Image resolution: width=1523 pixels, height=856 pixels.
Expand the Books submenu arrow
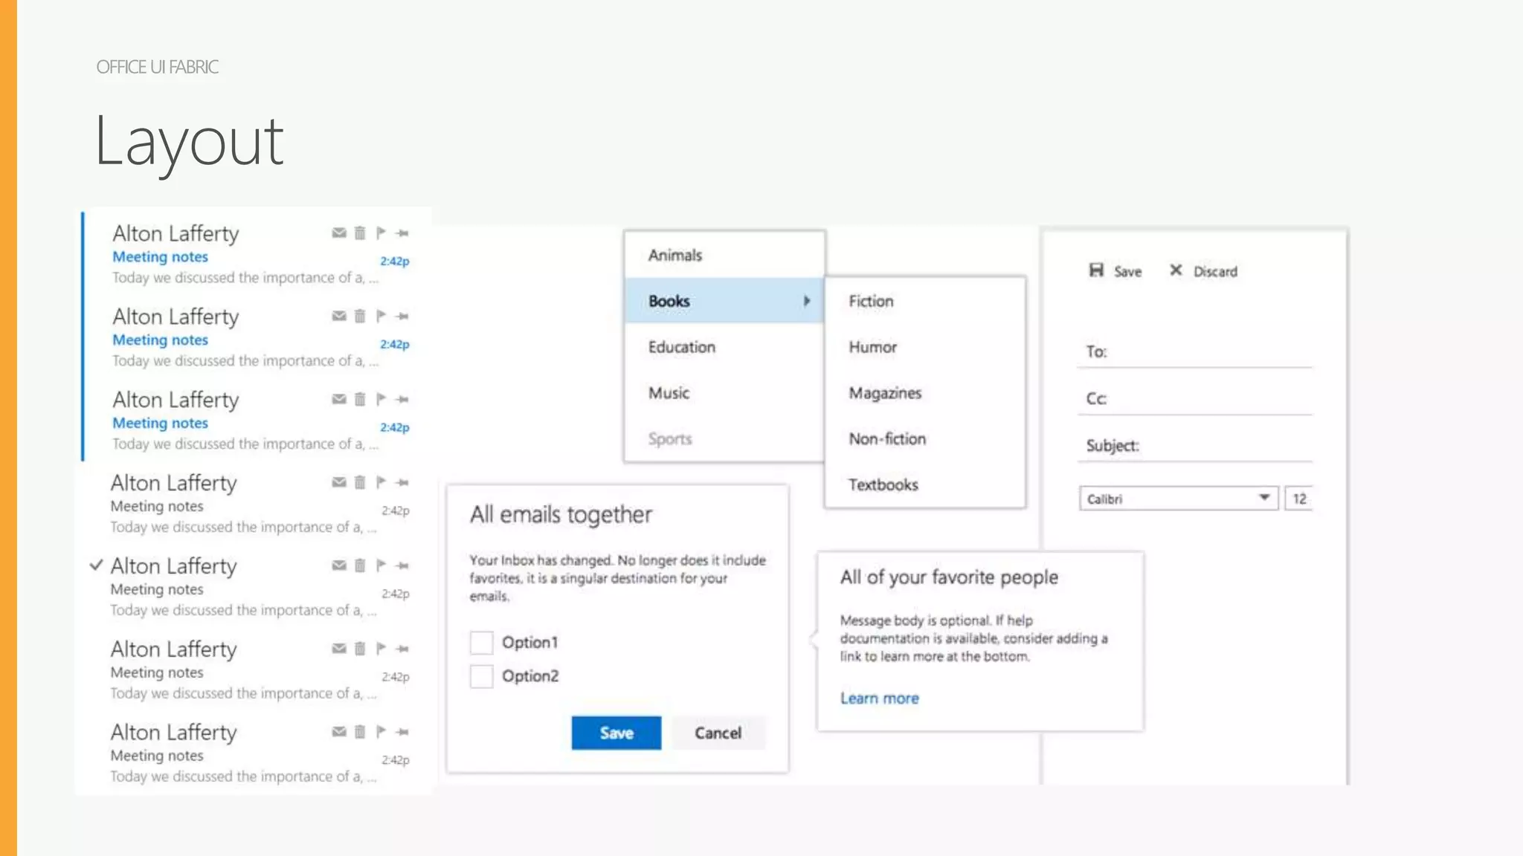tap(807, 301)
